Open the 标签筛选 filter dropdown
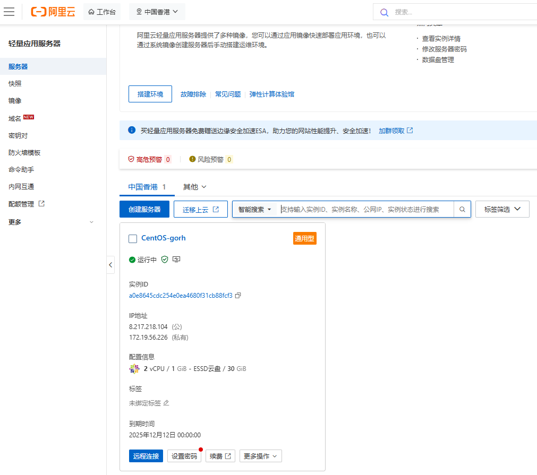The image size is (537, 475). (502, 209)
